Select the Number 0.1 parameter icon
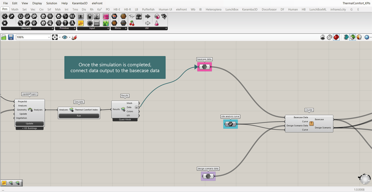This screenshot has width=372, height=192. pyautogui.click(x=72, y=16)
